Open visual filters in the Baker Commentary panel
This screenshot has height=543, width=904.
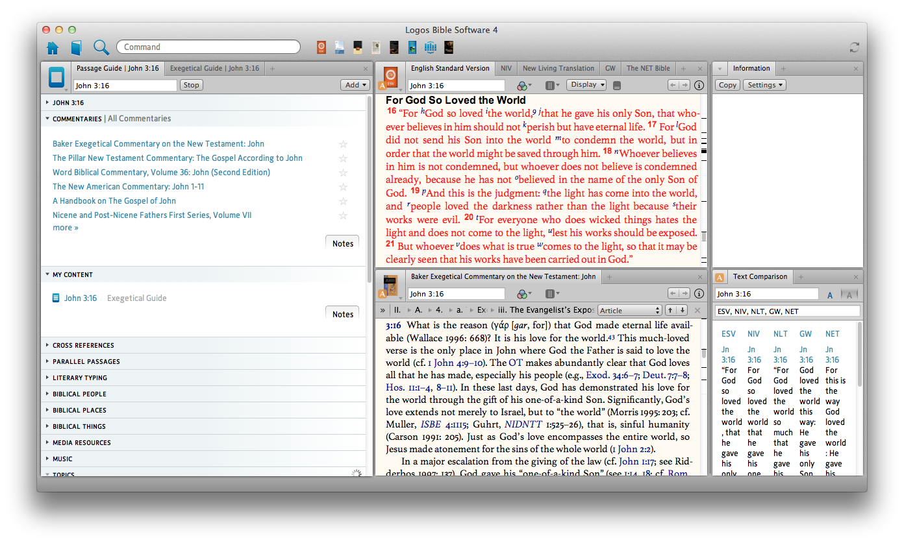(x=523, y=294)
